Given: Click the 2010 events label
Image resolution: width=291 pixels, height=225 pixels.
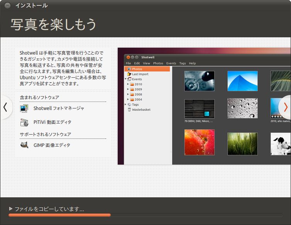Looking at the screenshot, I should tap(138, 84).
